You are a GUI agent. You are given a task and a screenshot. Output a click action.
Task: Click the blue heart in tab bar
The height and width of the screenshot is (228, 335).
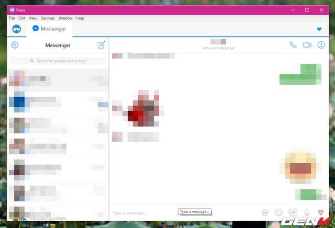[x=319, y=29]
